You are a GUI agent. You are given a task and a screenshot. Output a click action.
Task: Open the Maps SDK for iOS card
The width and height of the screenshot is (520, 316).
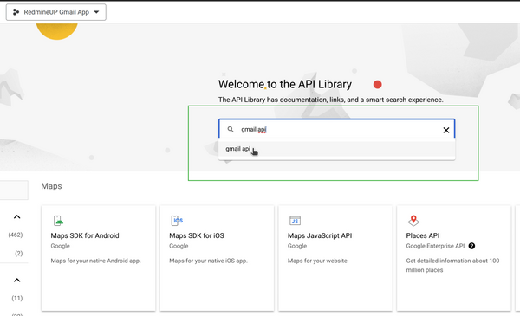pyautogui.click(x=217, y=258)
